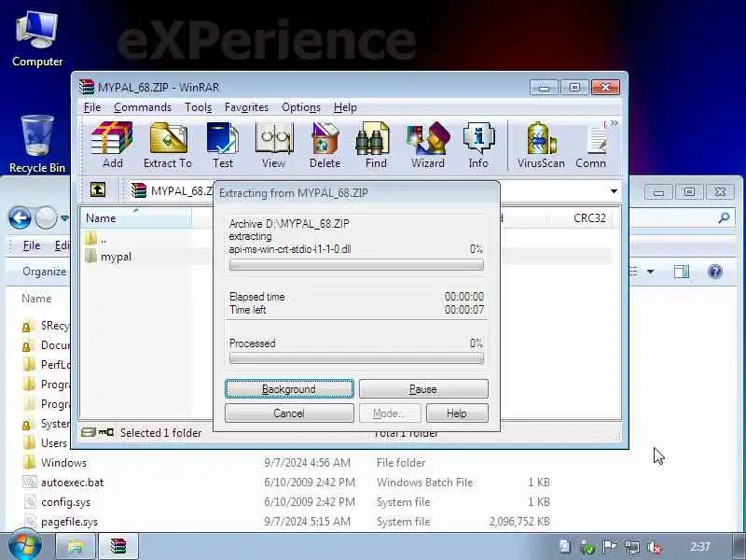
Task: Open Organize menu in Explorer
Action: pyautogui.click(x=44, y=272)
